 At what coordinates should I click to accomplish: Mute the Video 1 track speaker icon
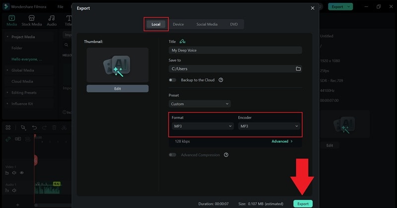[14, 173]
